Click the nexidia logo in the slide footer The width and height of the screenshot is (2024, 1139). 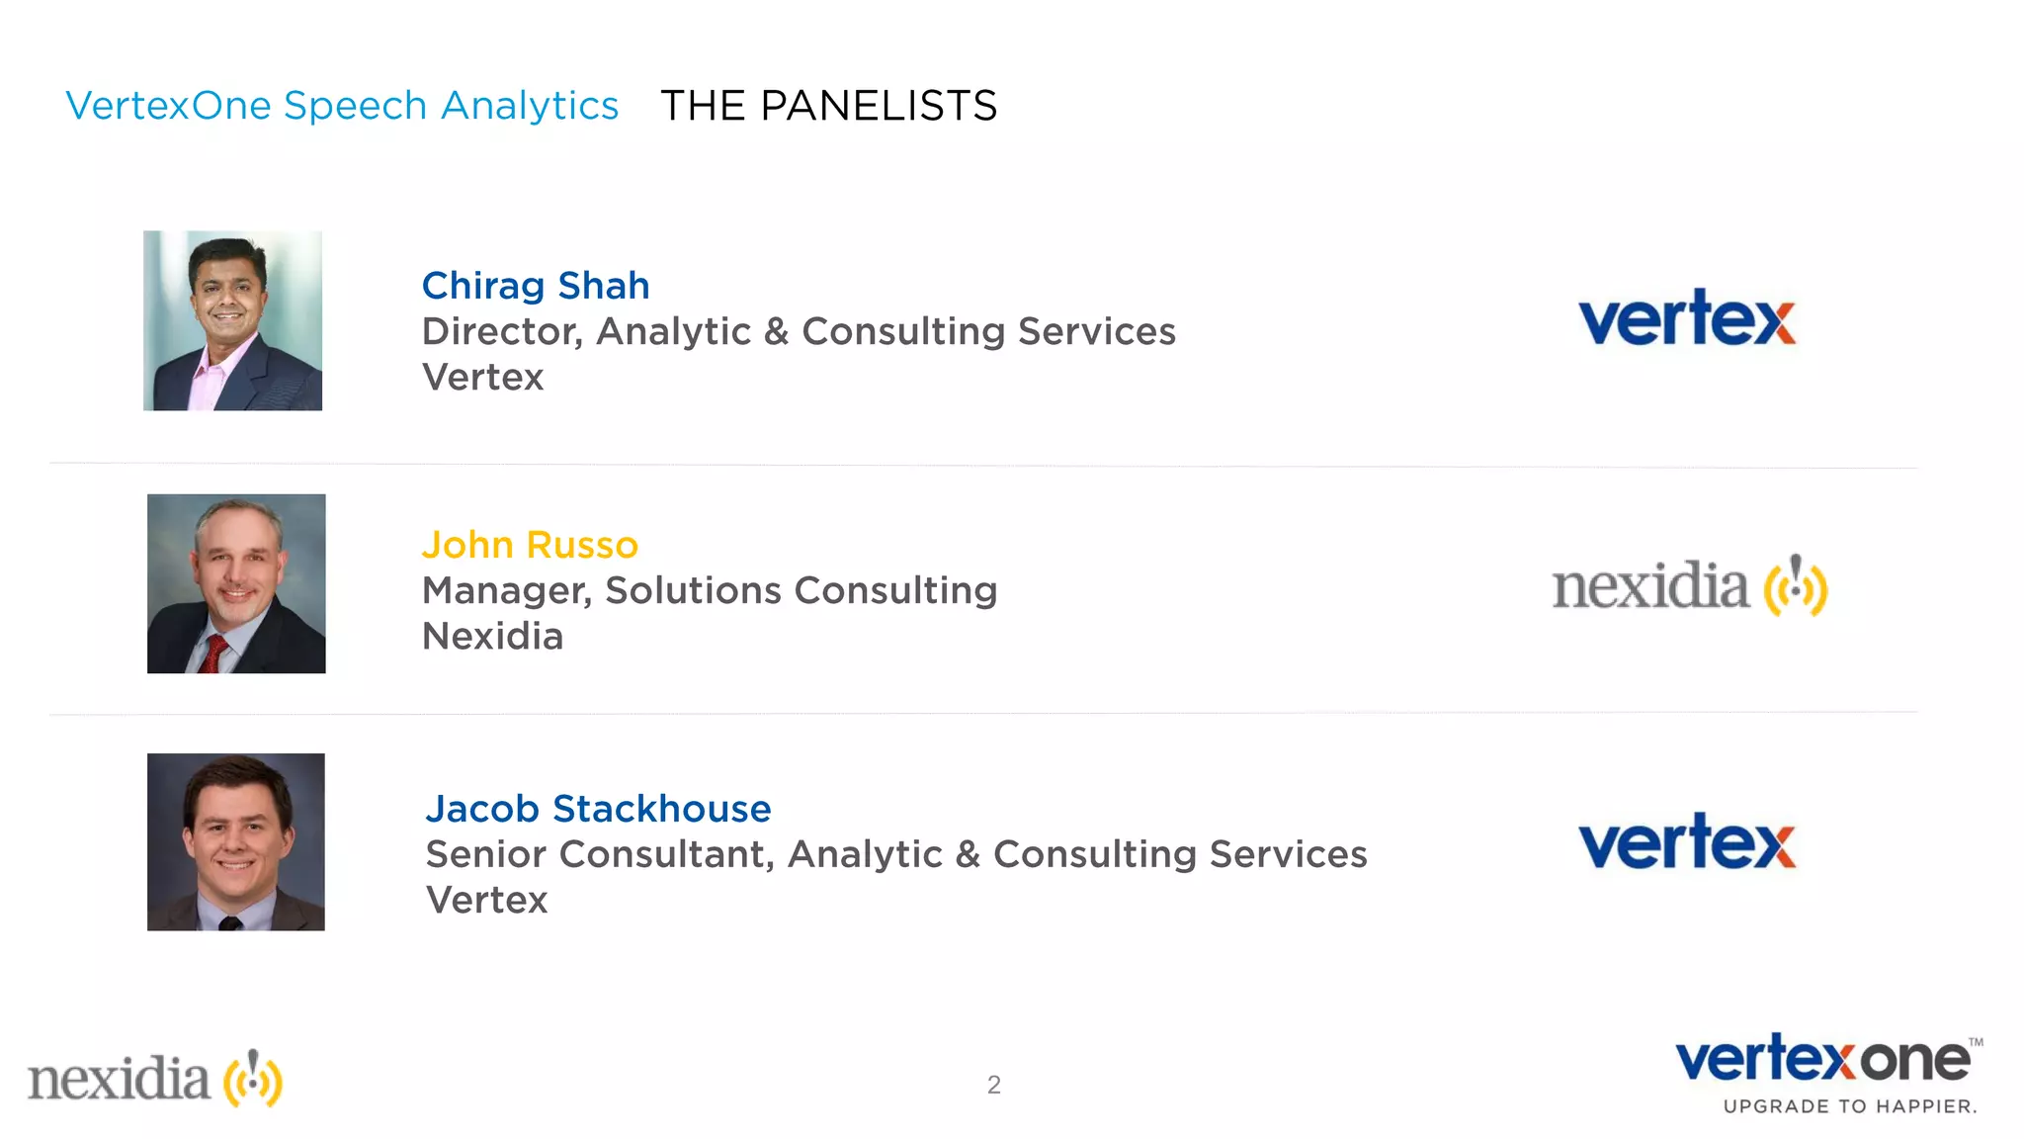[155, 1078]
